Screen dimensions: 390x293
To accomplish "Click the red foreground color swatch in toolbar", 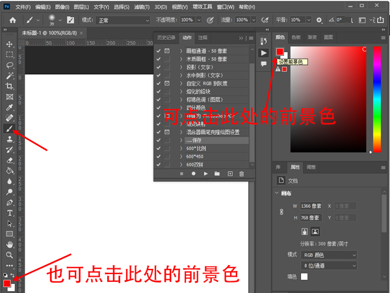I will pyautogui.click(x=7, y=283).
